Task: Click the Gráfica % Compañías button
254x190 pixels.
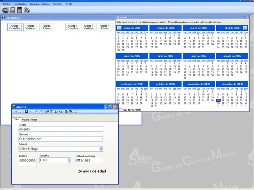Action: coord(73,27)
